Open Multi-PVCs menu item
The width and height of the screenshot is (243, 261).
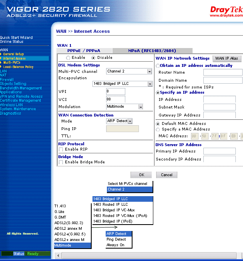(x=12, y=62)
